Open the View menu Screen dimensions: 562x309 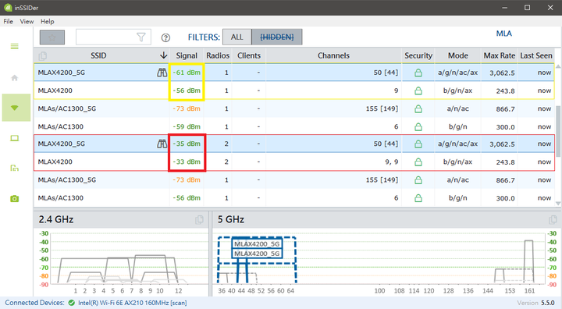[x=27, y=22]
